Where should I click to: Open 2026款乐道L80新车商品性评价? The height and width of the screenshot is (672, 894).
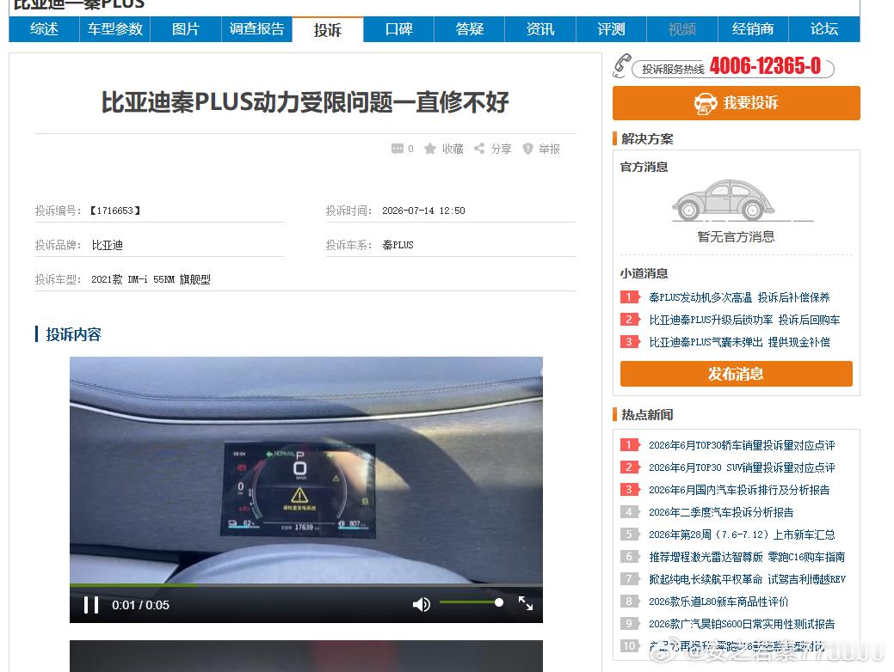click(x=718, y=602)
